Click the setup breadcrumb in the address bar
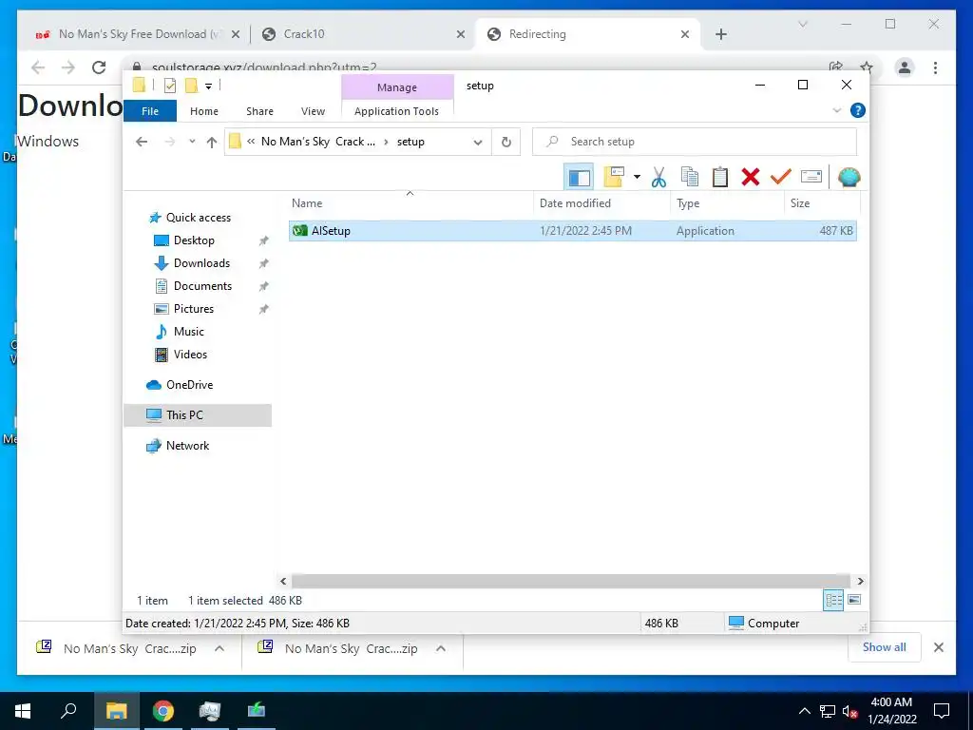Image resolution: width=973 pixels, height=730 pixels. (x=410, y=142)
